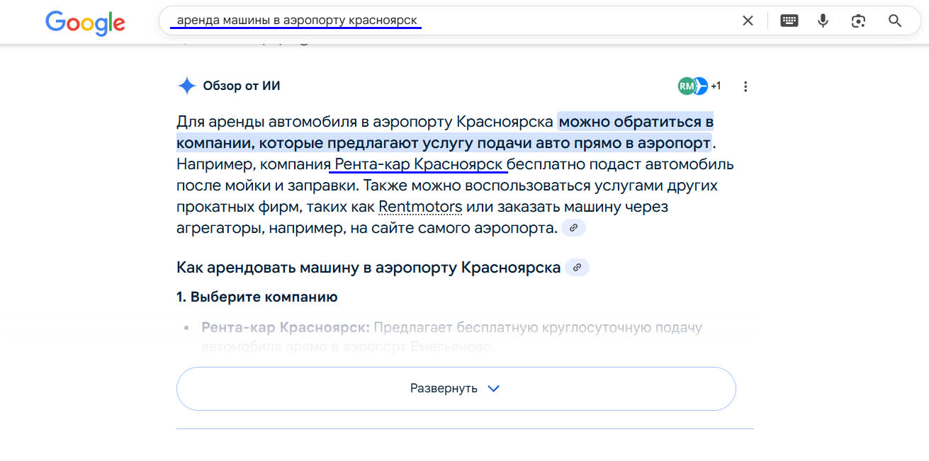Open the AI overview three-dot menu
Screen dimensions: 929x461
(745, 86)
